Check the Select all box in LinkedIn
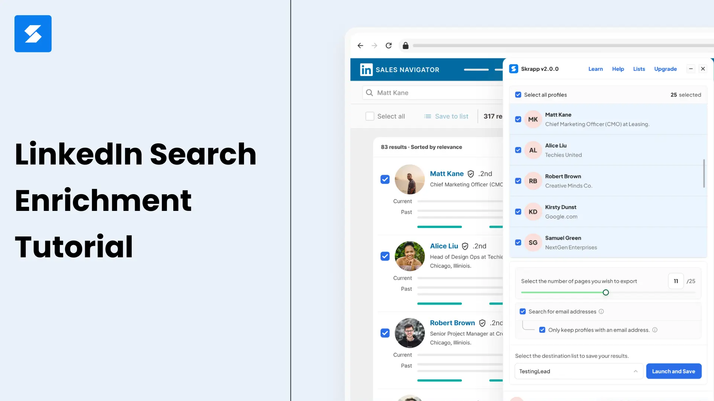 tap(370, 116)
